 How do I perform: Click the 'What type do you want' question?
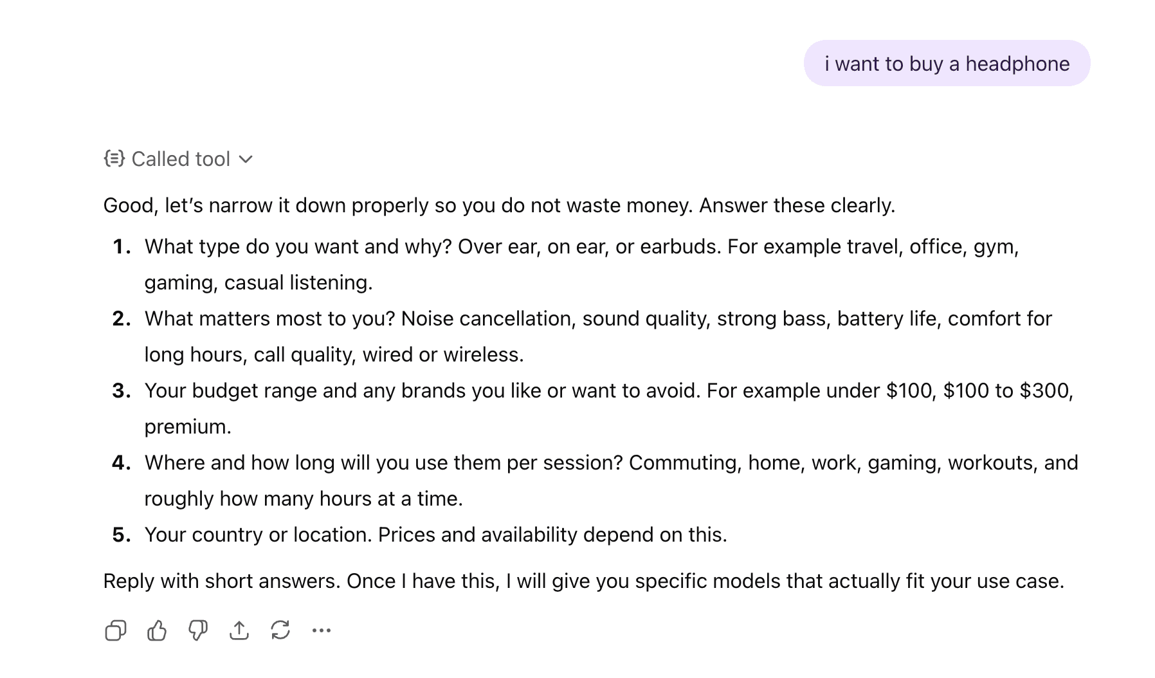[x=298, y=246]
